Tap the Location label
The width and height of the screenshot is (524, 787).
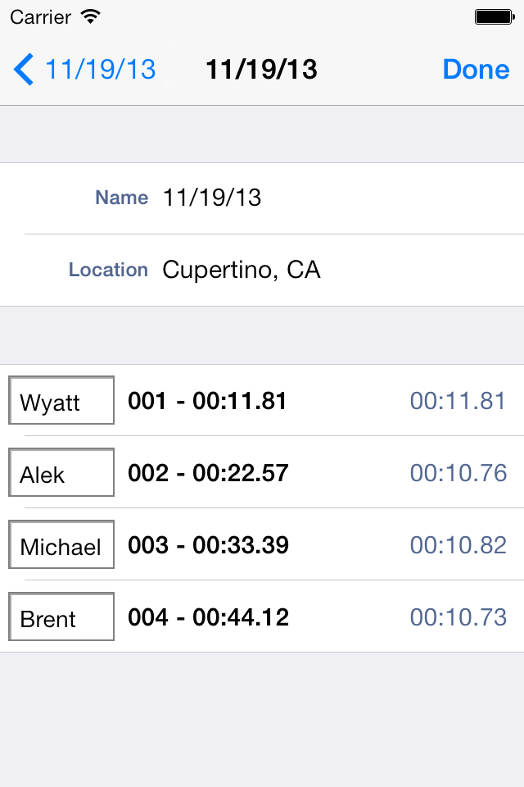(108, 270)
